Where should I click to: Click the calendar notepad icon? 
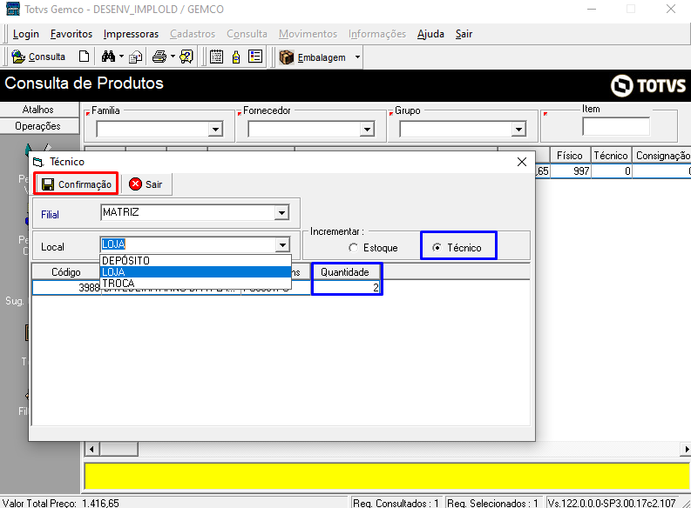216,57
